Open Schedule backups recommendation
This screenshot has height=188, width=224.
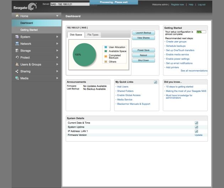coord(176,46)
